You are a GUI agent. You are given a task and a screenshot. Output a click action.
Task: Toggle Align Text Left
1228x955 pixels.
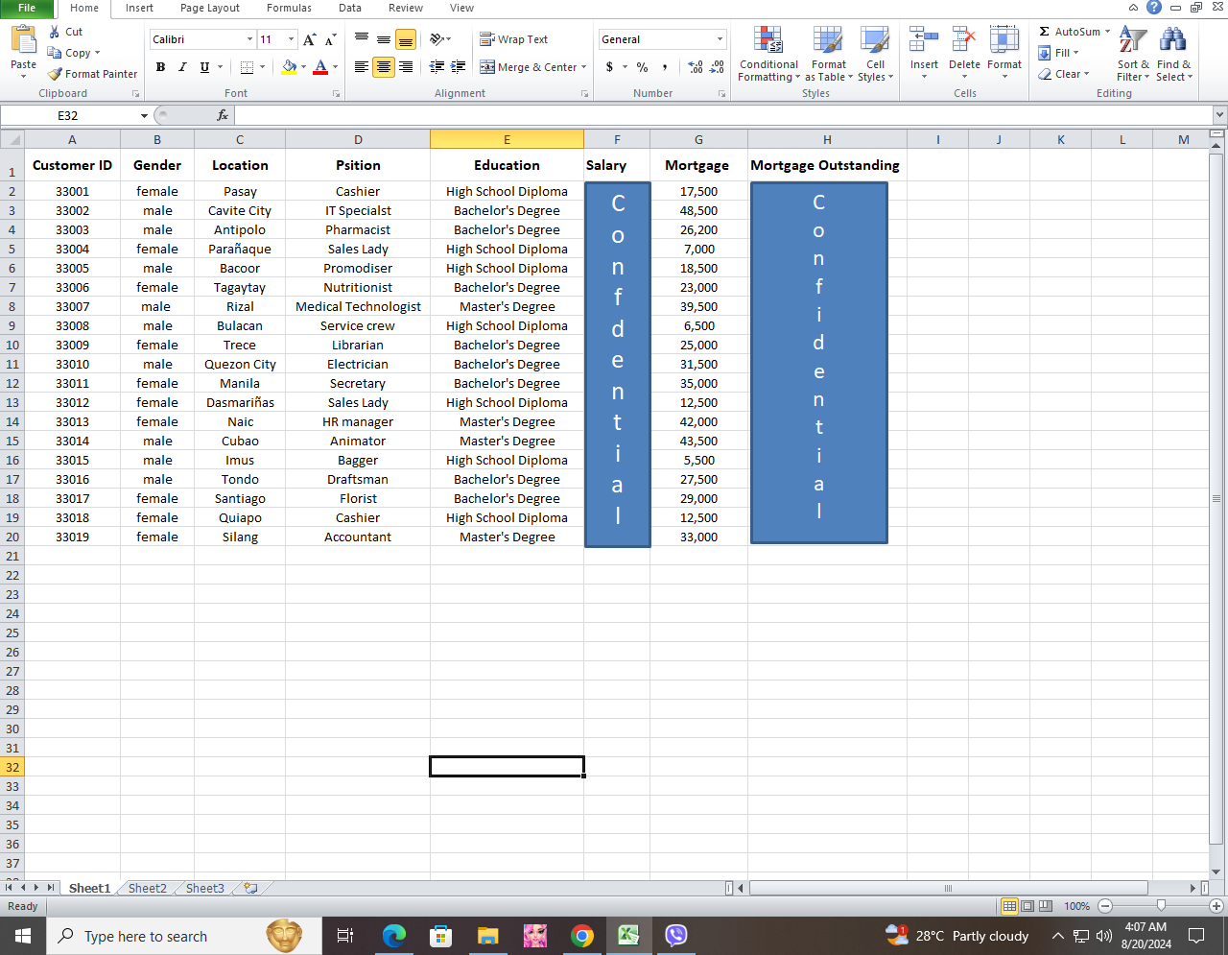[362, 67]
